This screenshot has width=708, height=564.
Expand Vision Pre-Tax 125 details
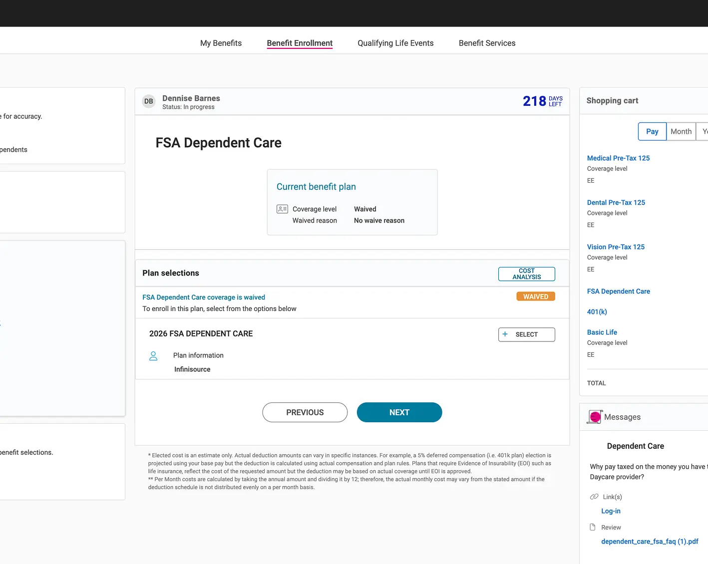[x=616, y=247]
